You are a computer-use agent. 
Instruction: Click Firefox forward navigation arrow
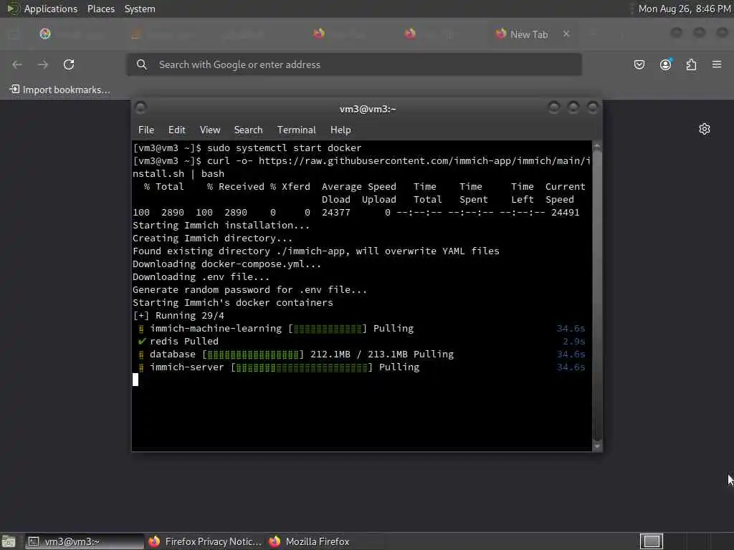[43, 64]
